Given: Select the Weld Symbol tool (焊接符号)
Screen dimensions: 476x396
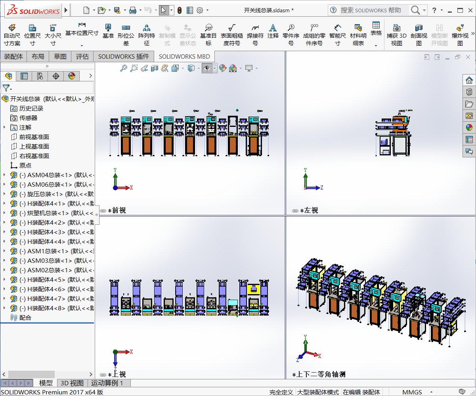Looking at the screenshot, I should tap(255, 34).
